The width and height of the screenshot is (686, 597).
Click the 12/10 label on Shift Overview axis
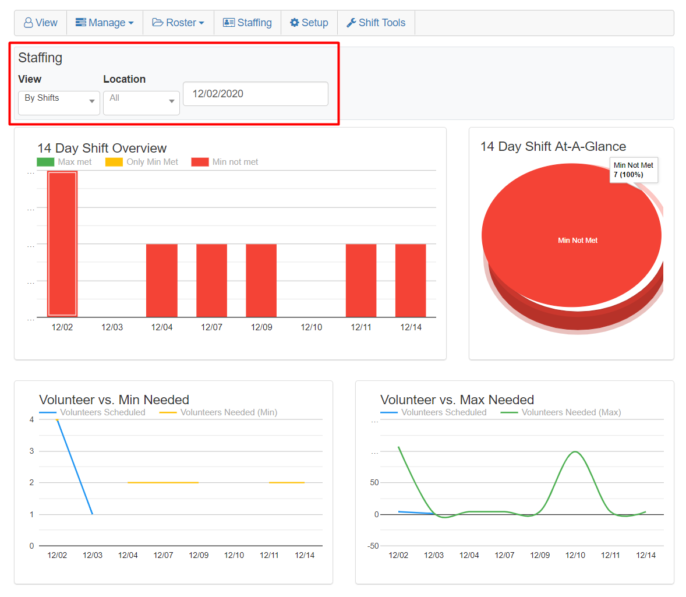click(x=312, y=327)
